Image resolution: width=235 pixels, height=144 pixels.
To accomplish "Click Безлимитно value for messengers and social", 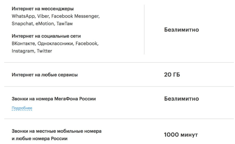I will pos(182,30).
